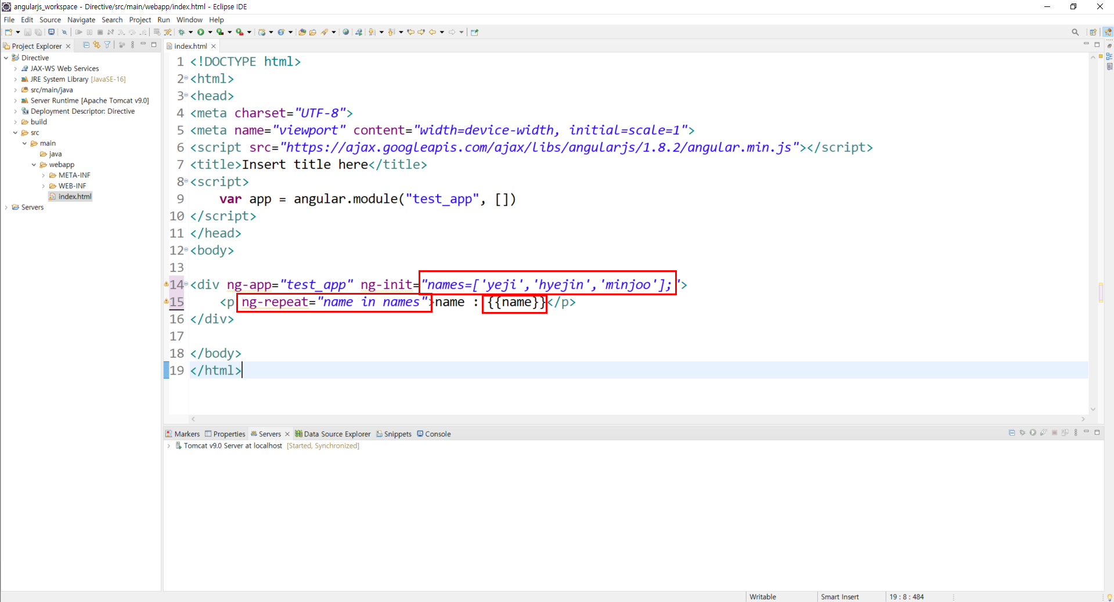Click the Debug bug icon in toolbar
This screenshot has height=602, width=1114.
tap(181, 32)
